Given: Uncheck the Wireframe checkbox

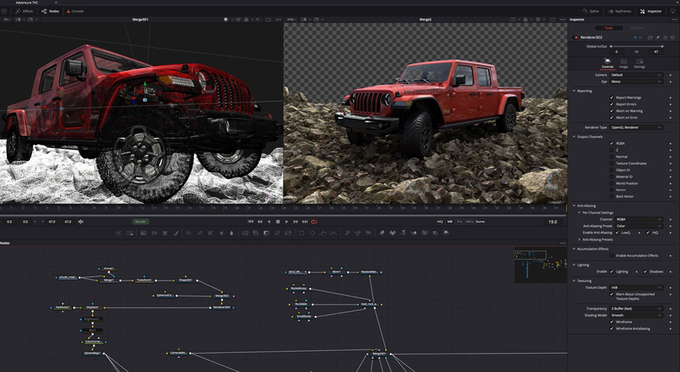Looking at the screenshot, I should tap(612, 322).
